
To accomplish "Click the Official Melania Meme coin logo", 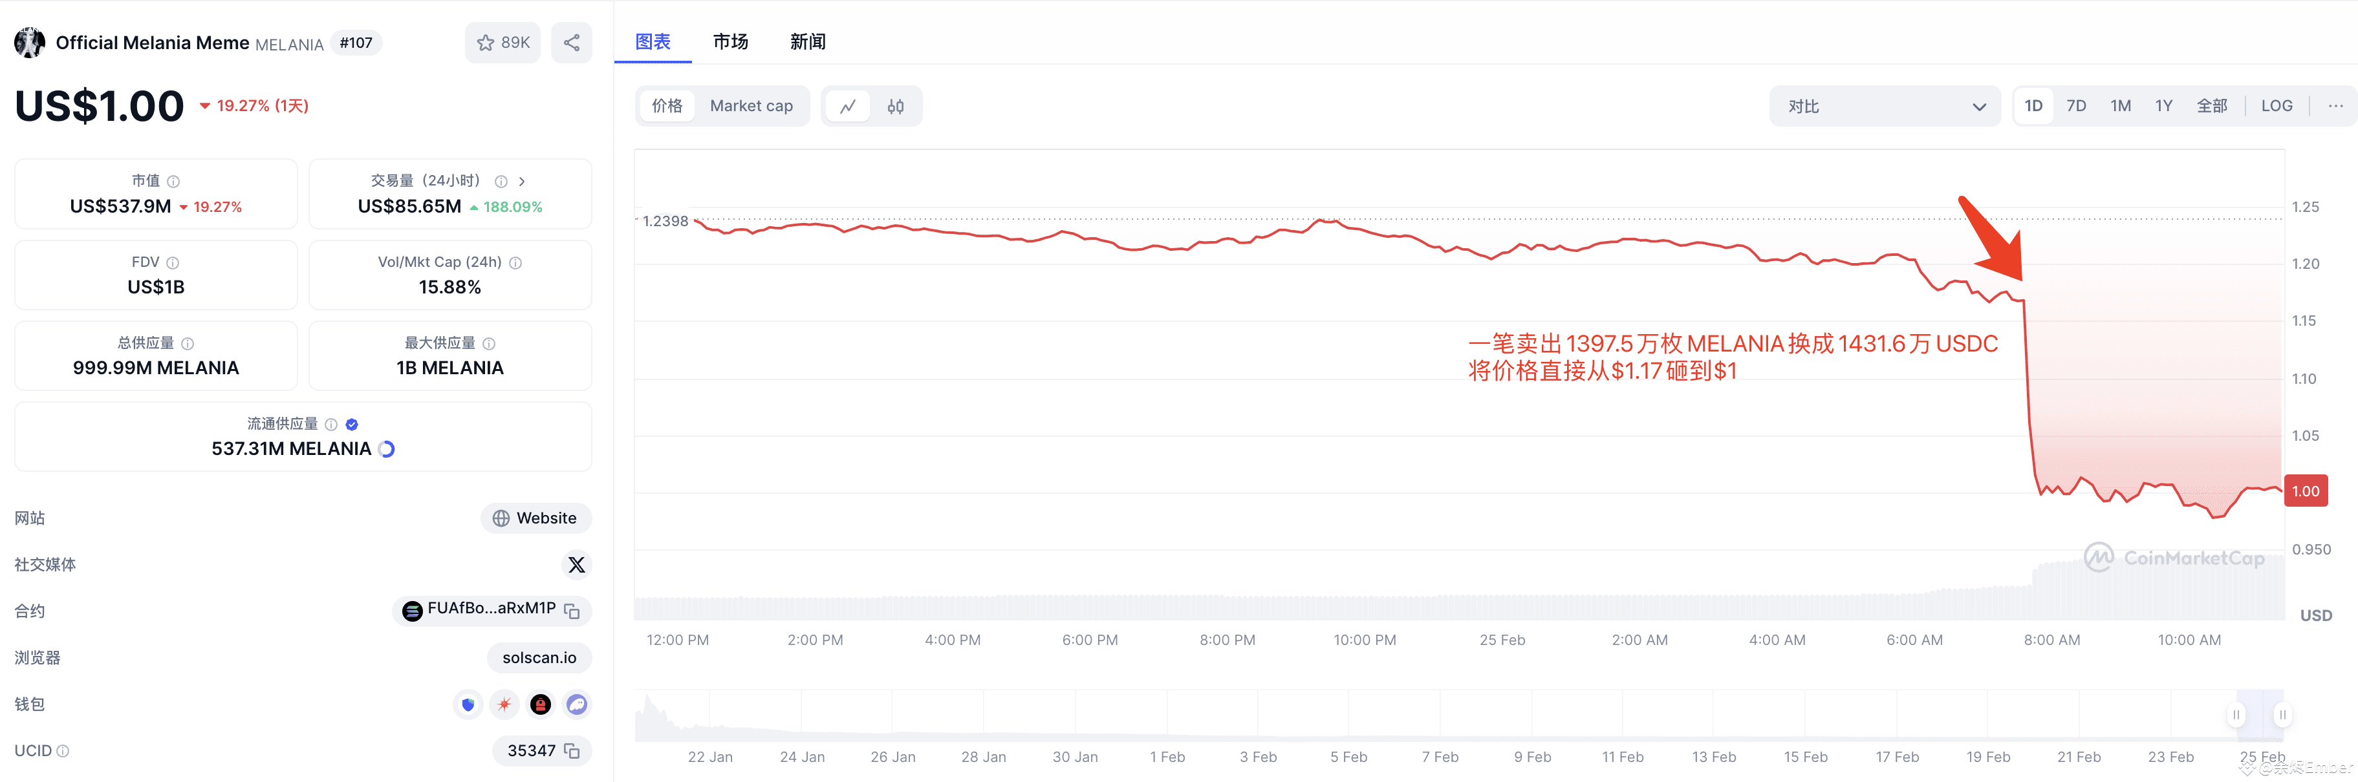I will tap(30, 43).
